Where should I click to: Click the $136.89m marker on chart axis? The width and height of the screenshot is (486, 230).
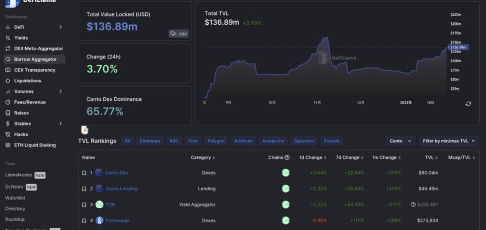458,47
